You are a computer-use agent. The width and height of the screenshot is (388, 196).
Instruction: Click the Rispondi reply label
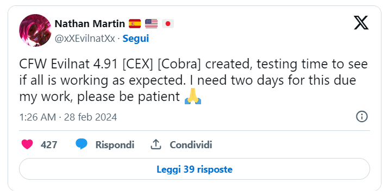pos(115,144)
